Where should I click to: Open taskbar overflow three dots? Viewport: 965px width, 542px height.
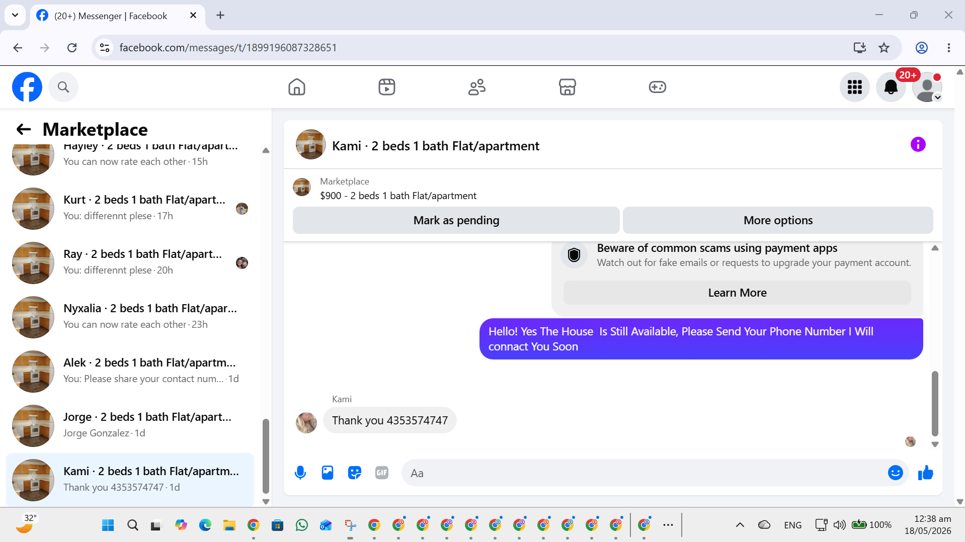coord(668,525)
